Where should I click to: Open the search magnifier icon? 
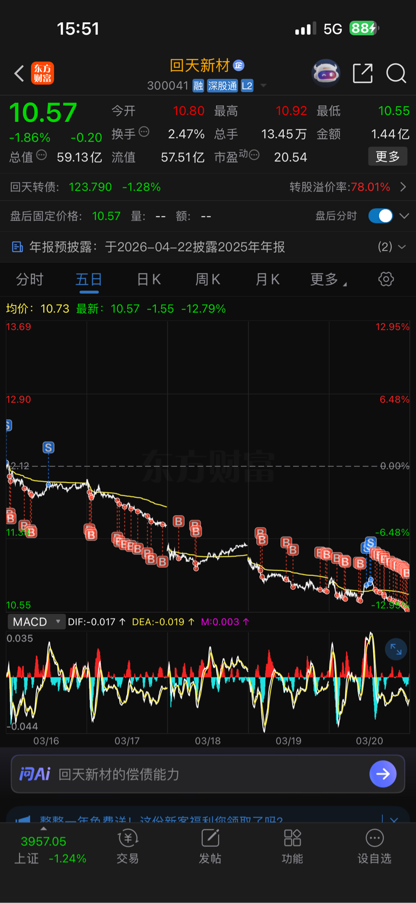tap(396, 73)
